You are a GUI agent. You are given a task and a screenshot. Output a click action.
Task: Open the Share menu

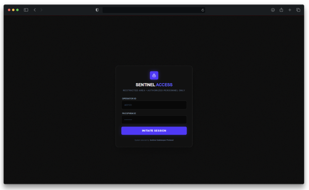tap(281, 10)
